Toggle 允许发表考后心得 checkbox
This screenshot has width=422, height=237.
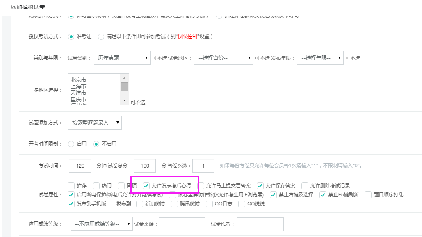pos(146,186)
